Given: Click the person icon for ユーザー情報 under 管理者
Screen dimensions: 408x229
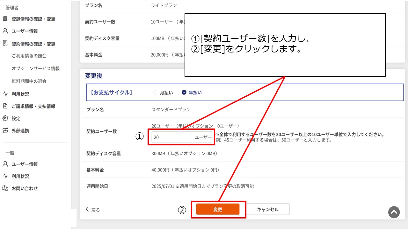Looking at the screenshot, I should pos(5,31).
